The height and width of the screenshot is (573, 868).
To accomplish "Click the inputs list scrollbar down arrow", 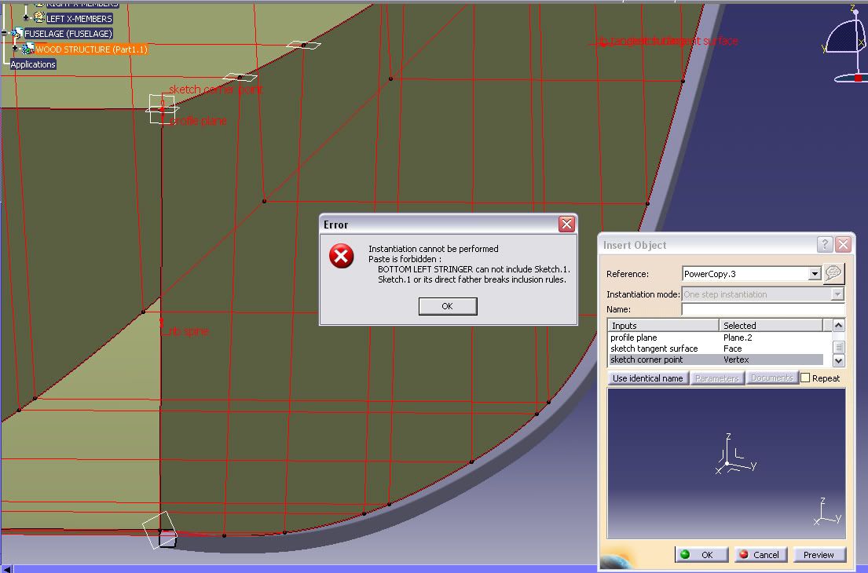I will pos(839,359).
